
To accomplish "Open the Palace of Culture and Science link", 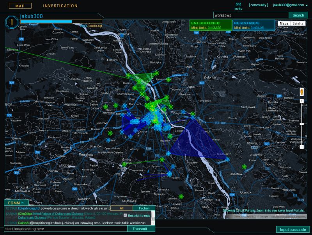I will (62, 213).
